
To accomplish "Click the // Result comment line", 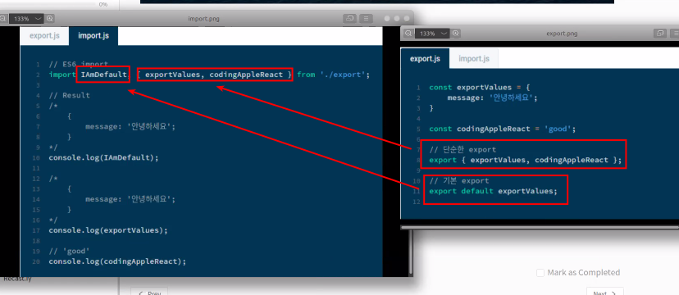I will pos(69,95).
